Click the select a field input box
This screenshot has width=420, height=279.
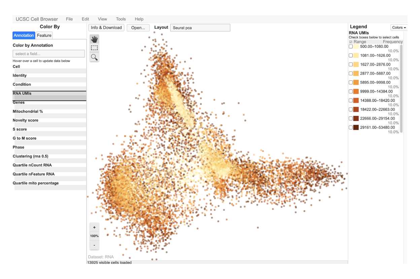click(49, 54)
